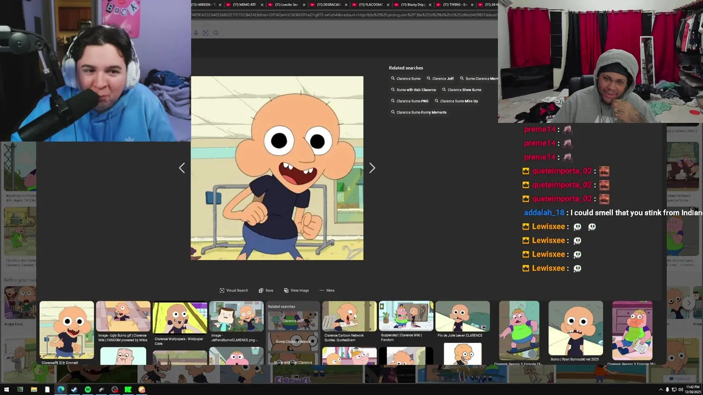Search related term Clarence Jeff
Viewport: 703px width, 395px height.
click(x=440, y=78)
